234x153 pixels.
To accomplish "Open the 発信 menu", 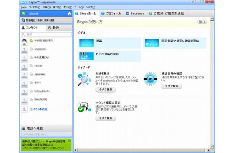I will 57,7.
